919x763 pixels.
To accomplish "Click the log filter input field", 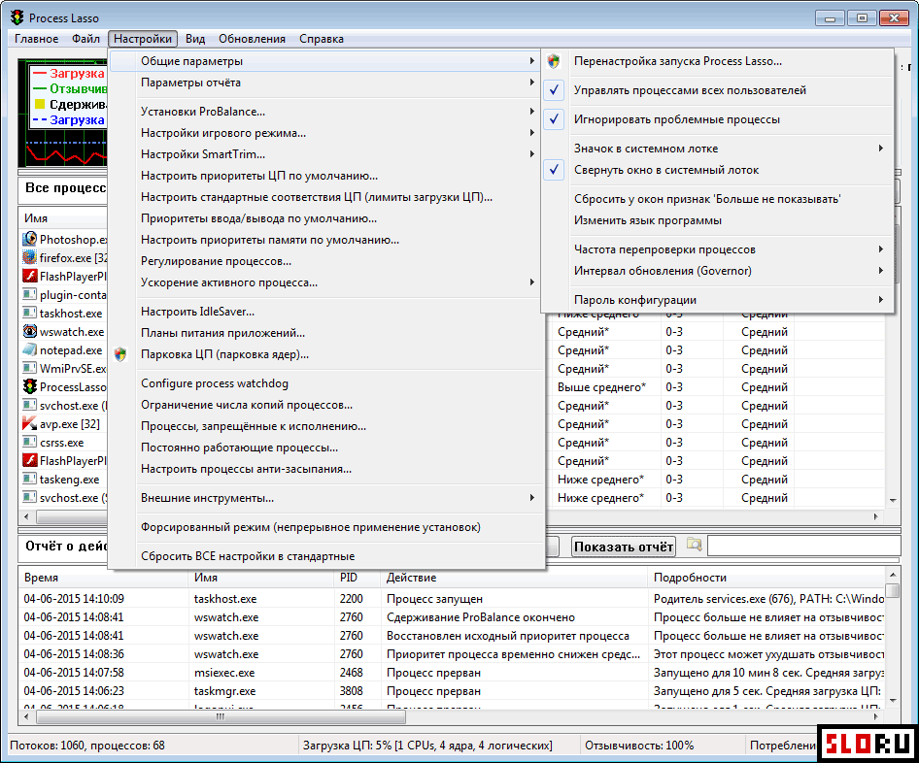I will (x=804, y=546).
